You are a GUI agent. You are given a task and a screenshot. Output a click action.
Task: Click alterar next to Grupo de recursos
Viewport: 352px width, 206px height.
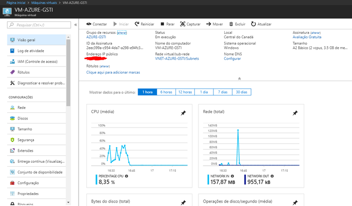(x=122, y=33)
